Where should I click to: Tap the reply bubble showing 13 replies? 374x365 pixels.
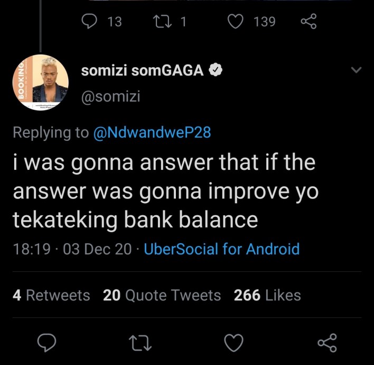coord(89,21)
